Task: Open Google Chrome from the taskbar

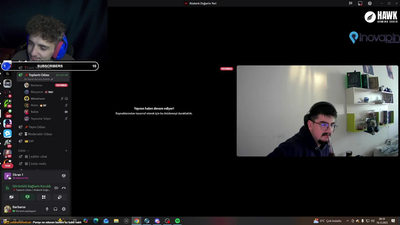Action: point(137,221)
